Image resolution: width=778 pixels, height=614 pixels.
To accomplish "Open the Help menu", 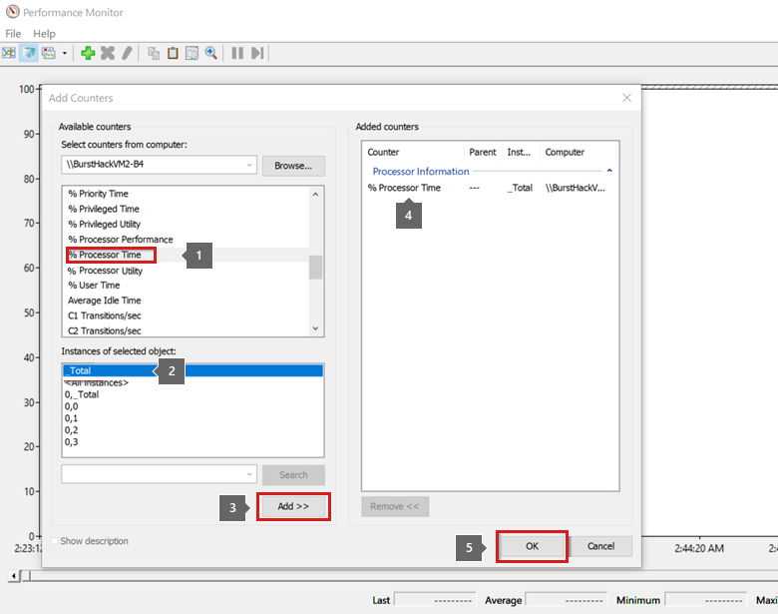I will click(x=44, y=33).
